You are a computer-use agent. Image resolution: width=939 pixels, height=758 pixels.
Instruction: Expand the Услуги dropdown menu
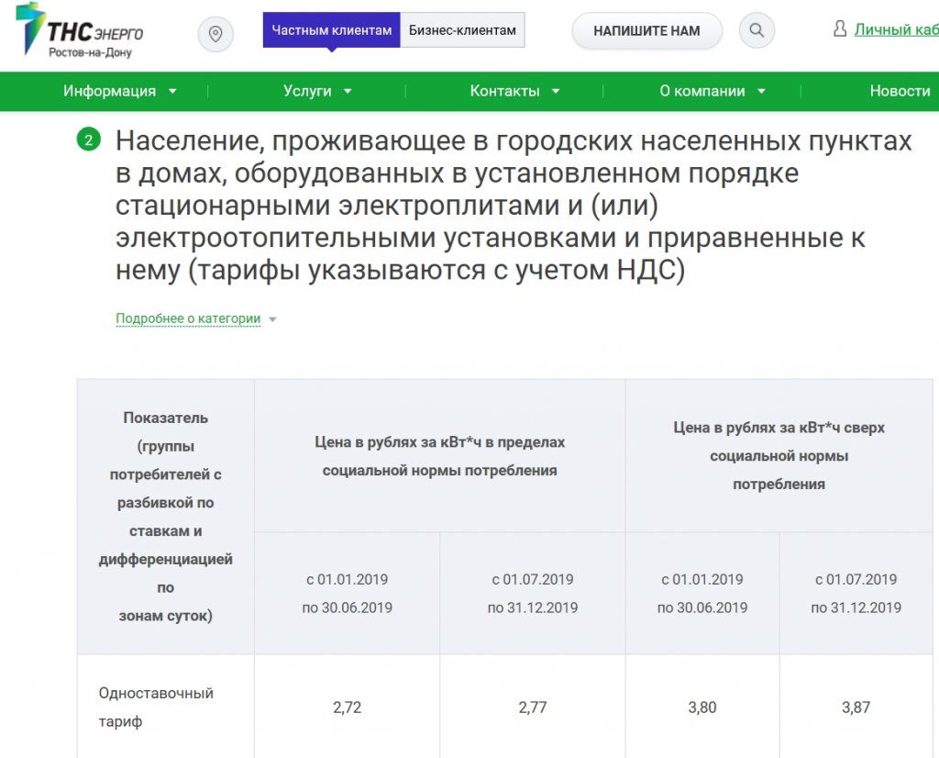tap(317, 91)
